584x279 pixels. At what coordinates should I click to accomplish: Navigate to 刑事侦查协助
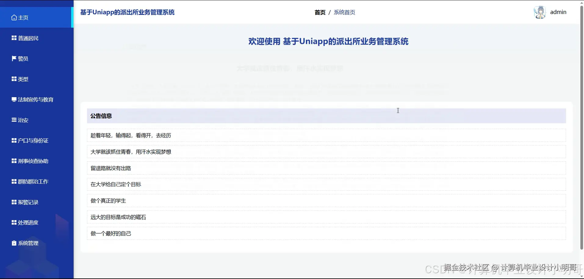coord(37,161)
